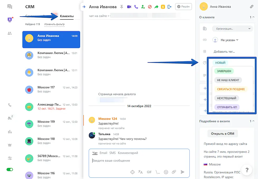This screenshot has height=179, width=258.
Task: Open the GIF picker
Action: (149, 172)
